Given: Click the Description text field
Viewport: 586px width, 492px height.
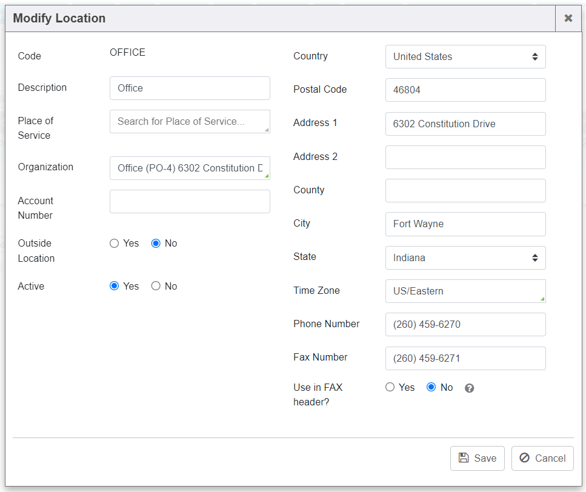Looking at the screenshot, I should (189, 88).
